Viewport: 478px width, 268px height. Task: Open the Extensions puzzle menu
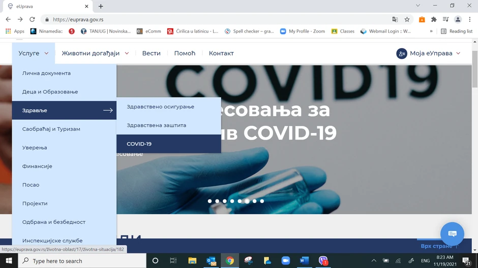pos(434,19)
